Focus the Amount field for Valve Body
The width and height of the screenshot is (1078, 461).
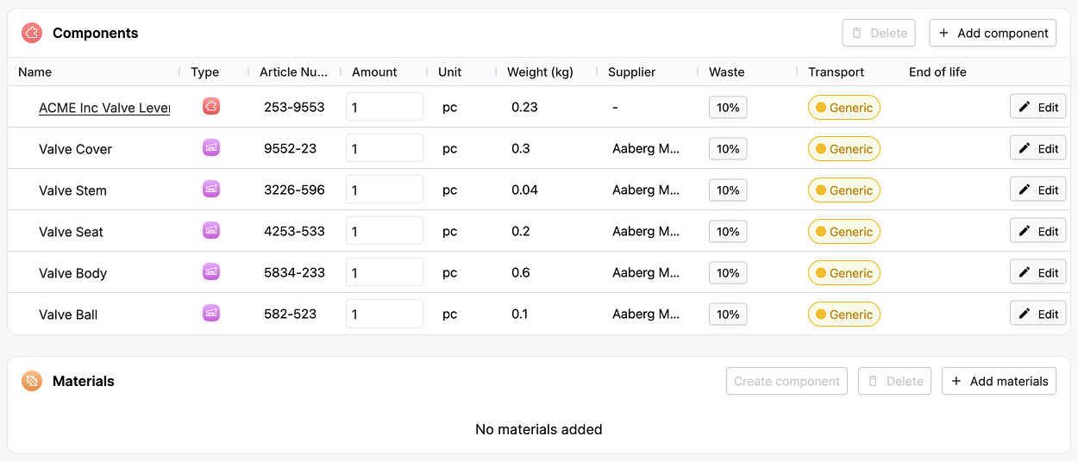point(385,272)
